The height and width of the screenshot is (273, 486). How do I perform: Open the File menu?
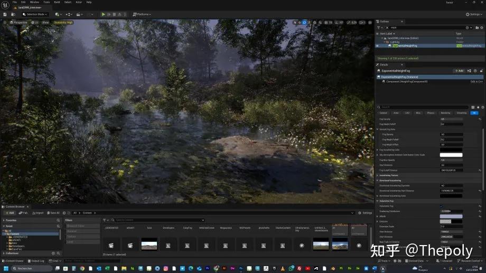(15, 2)
